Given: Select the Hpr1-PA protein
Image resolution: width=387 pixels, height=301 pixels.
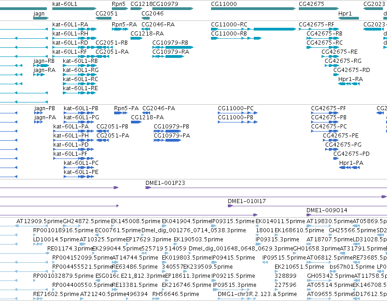Looking at the screenshot, I should point(350,168).
